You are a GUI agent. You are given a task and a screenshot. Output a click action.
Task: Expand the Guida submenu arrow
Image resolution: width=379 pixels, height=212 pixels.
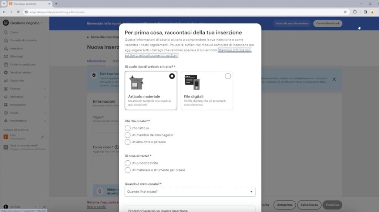[45, 113]
